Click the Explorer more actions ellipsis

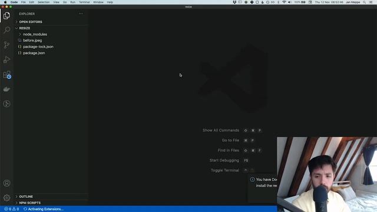tap(81, 14)
